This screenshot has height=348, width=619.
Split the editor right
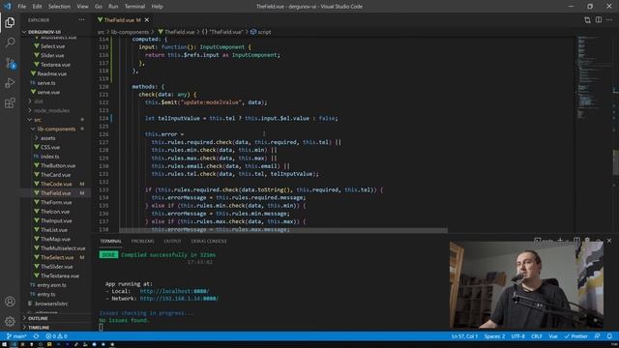(x=599, y=19)
